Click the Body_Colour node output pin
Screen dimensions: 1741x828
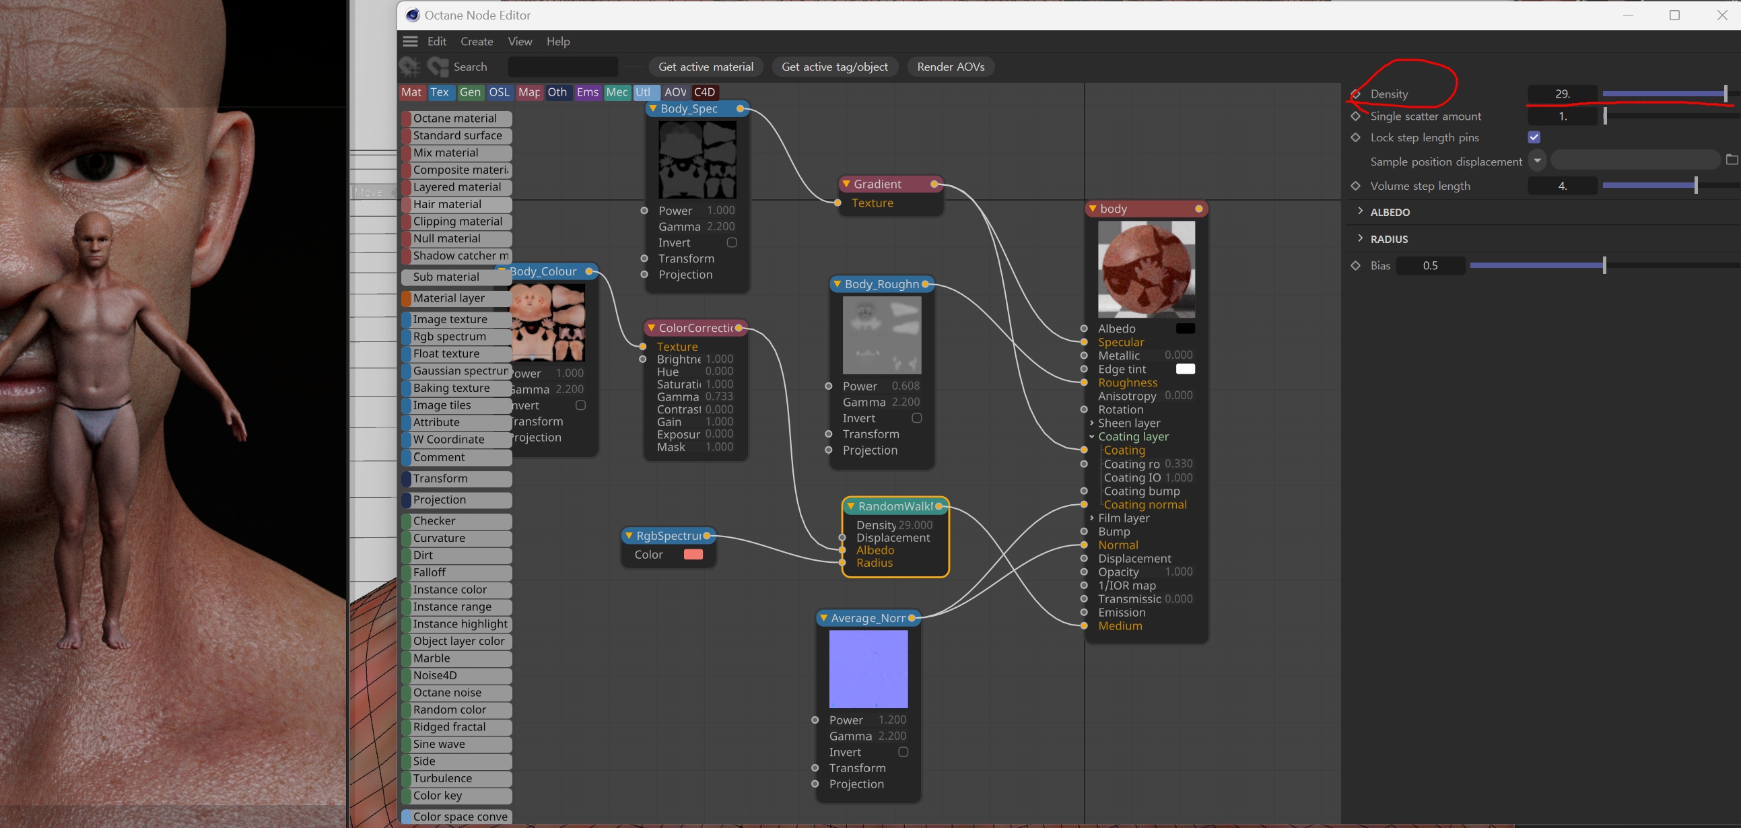[x=589, y=272]
